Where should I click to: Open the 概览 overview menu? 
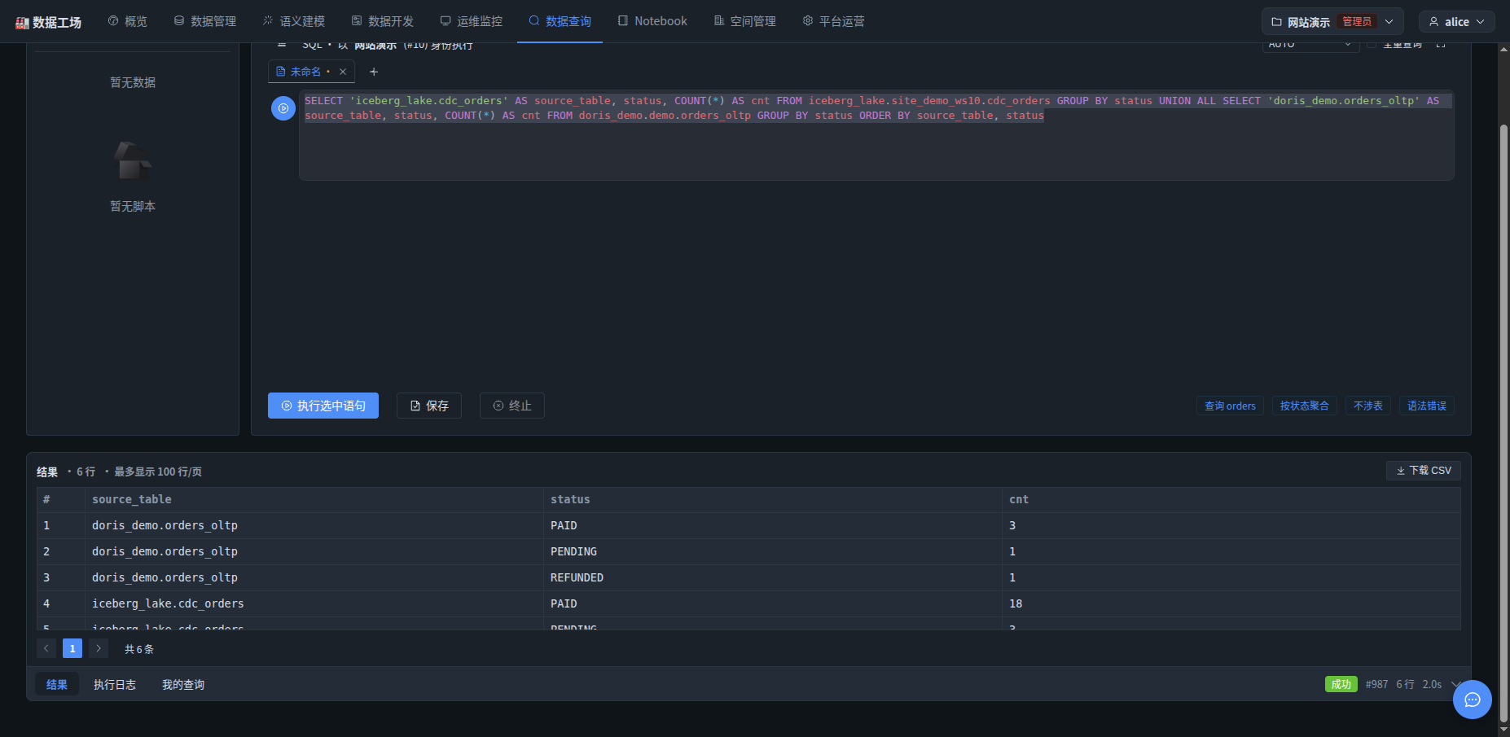(x=128, y=21)
